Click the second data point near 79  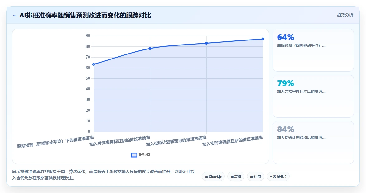(150, 49)
